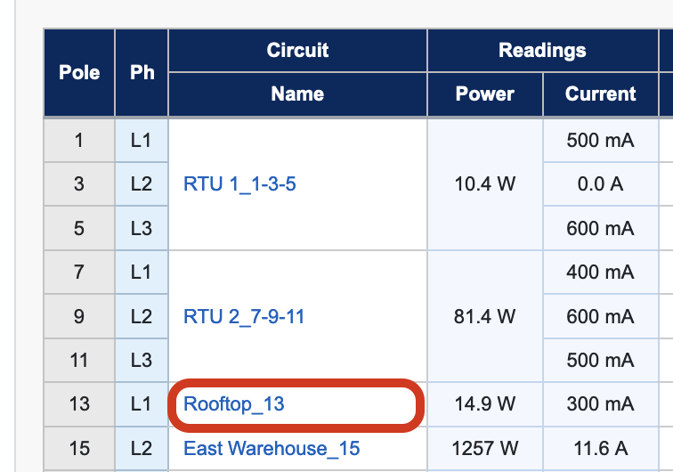Click the Ph column header
The image size is (673, 472).
click(x=142, y=72)
